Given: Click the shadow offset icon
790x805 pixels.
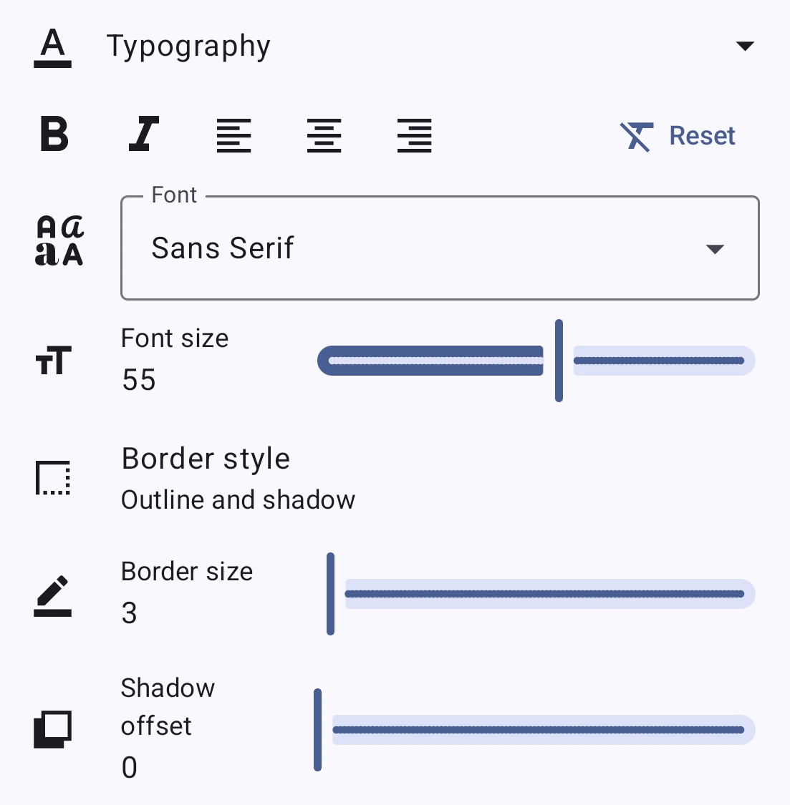Looking at the screenshot, I should point(53,729).
